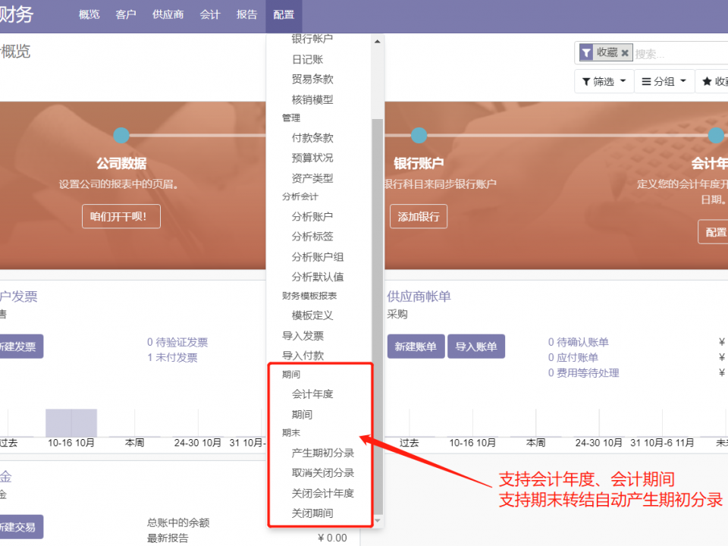Remove the 收藏 filter tag with X

point(625,53)
